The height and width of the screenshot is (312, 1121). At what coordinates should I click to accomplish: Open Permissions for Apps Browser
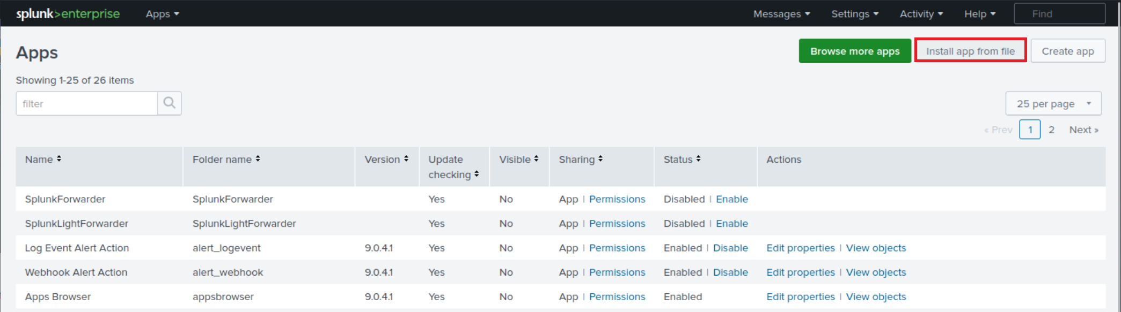point(617,297)
